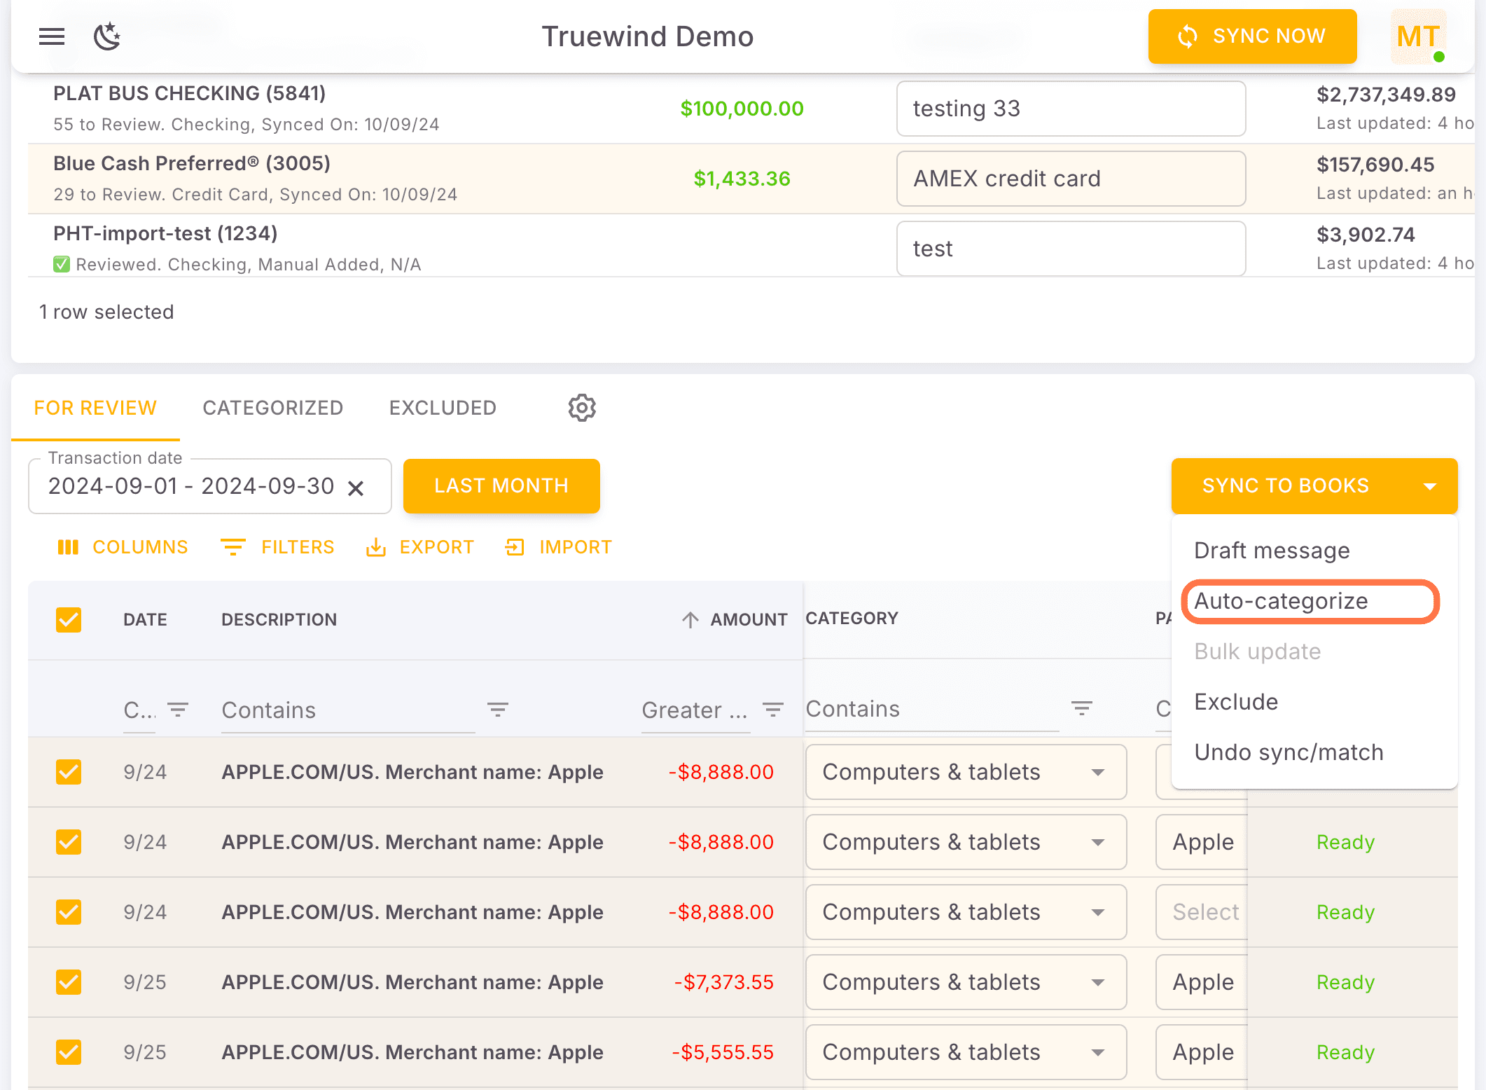This screenshot has height=1090, width=1486.
Task: Export transactions using the EXPORT icon
Action: (x=420, y=547)
